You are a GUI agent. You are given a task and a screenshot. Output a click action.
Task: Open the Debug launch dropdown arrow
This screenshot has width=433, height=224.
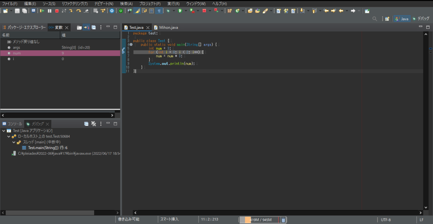pyautogui.click(x=174, y=11)
